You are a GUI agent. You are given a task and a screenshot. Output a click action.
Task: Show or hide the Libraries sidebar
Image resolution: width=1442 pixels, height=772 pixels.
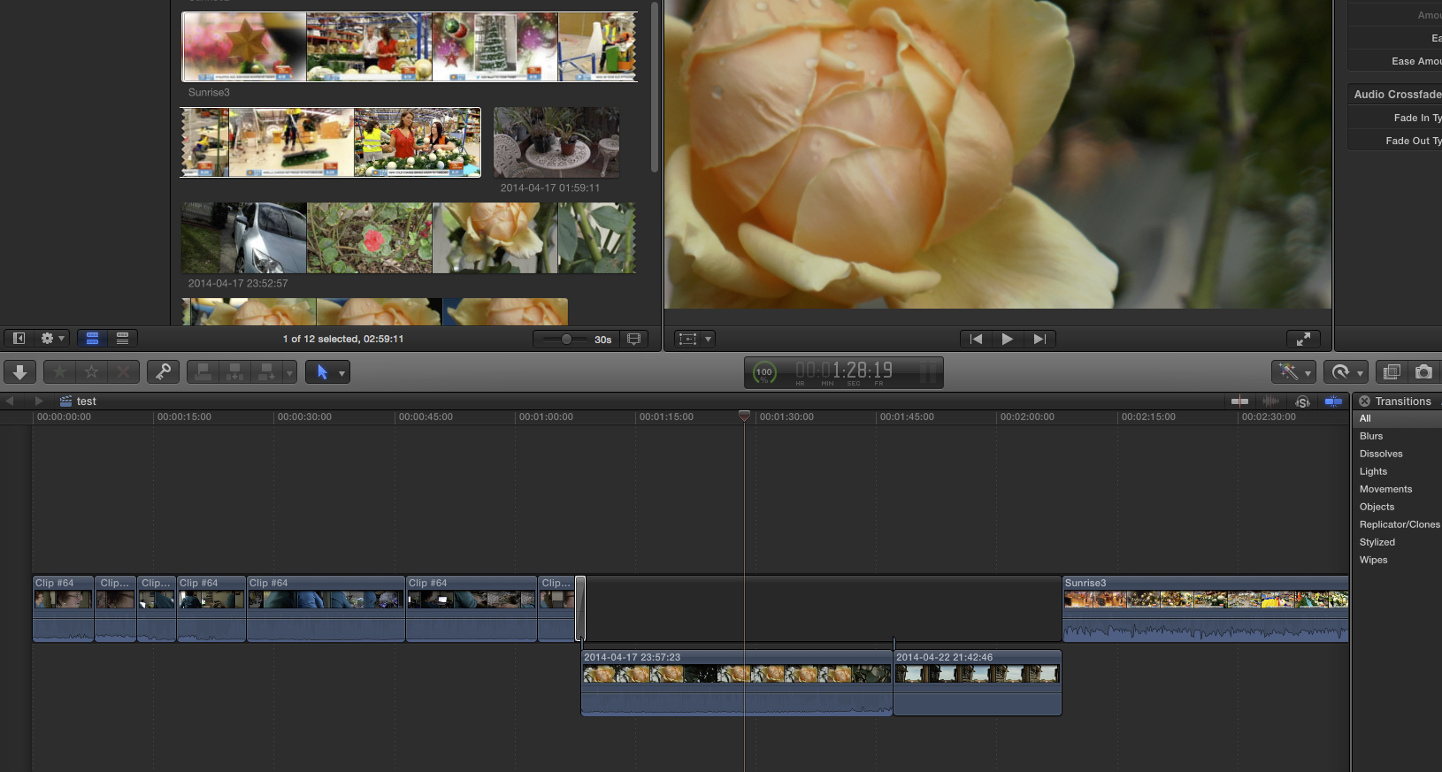click(x=19, y=339)
